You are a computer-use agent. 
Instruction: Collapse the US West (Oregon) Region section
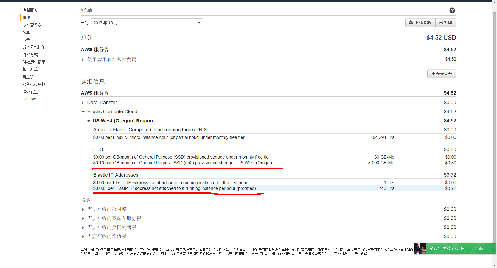pyautogui.click(x=89, y=121)
